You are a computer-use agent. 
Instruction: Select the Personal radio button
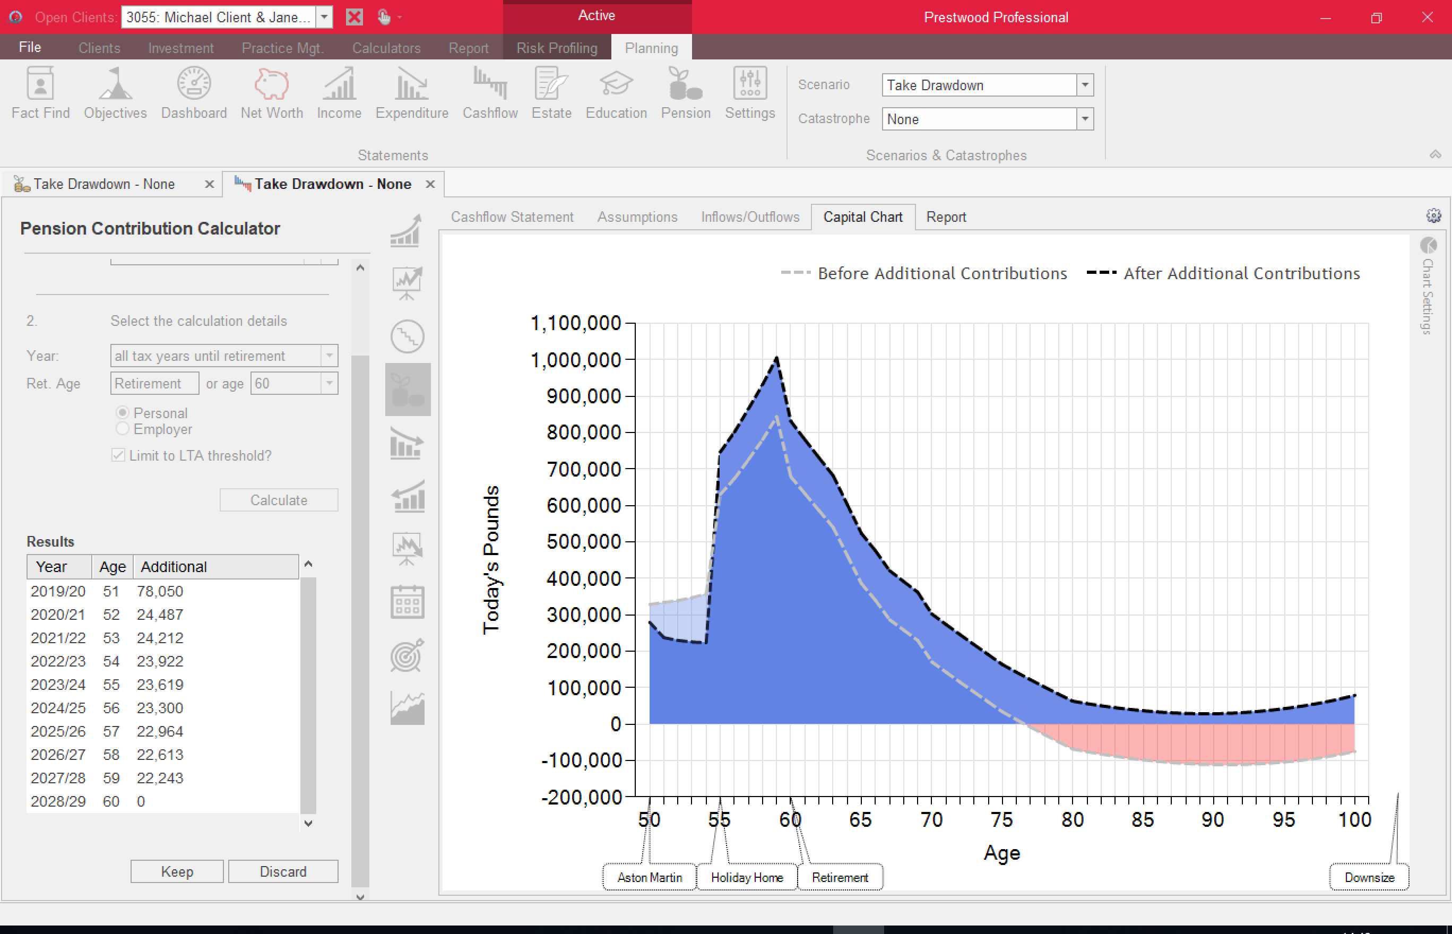pyautogui.click(x=123, y=412)
